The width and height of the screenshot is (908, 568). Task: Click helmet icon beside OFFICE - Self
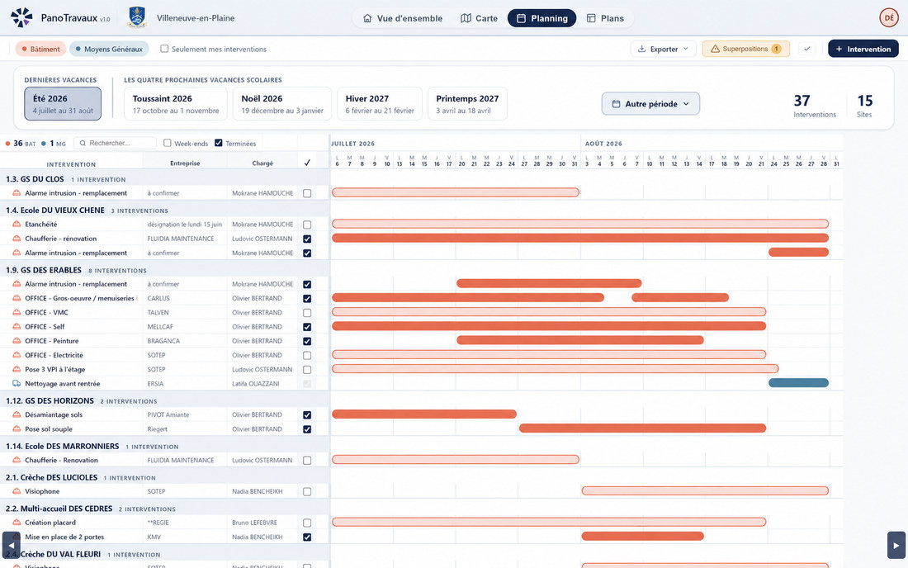coord(17,327)
